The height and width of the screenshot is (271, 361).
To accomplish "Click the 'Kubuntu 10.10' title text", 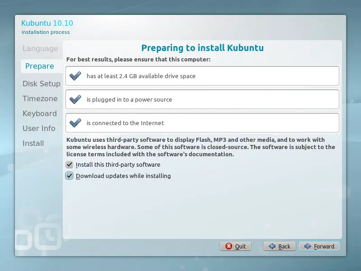I will (x=47, y=23).
